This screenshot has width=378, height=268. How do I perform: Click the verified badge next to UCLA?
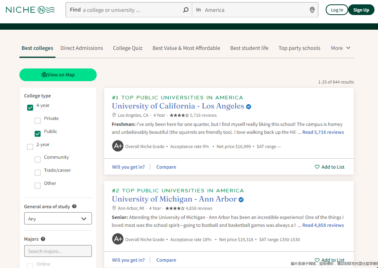pyautogui.click(x=248, y=106)
